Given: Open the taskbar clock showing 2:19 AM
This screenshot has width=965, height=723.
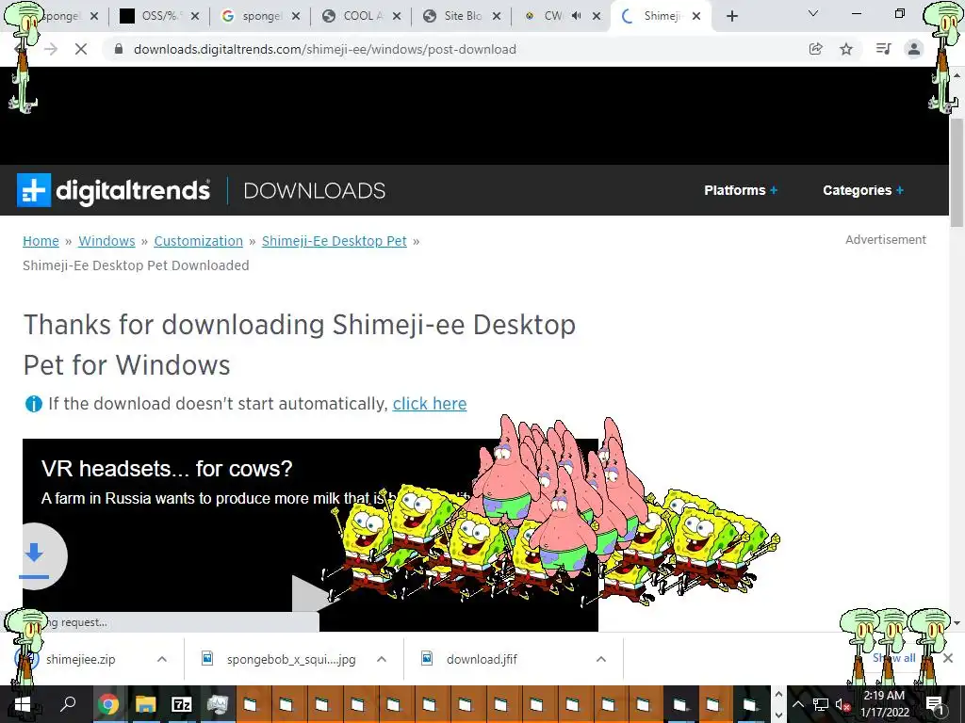Looking at the screenshot, I should (884, 704).
